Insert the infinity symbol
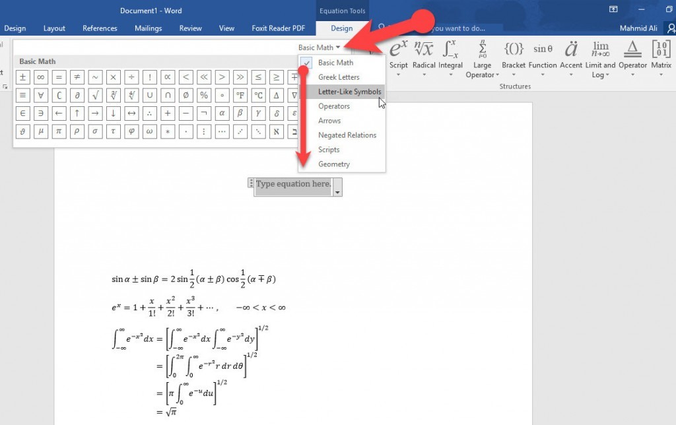Image resolution: width=676 pixels, height=425 pixels. (40, 77)
